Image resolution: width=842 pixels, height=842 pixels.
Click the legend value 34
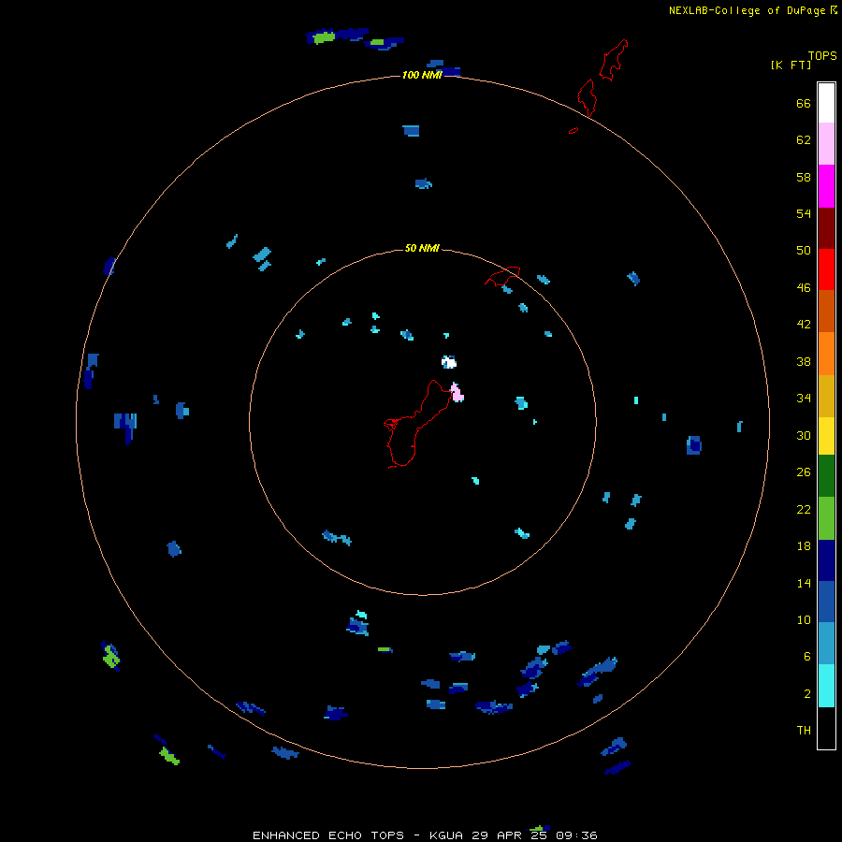point(804,398)
